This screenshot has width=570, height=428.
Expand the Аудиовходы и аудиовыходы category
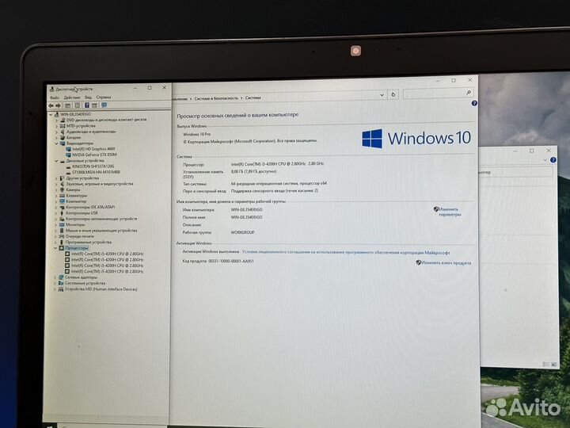pos(57,132)
